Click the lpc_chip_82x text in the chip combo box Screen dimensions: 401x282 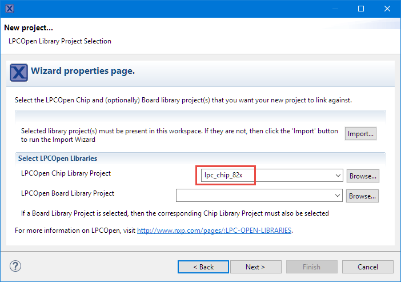click(223, 176)
